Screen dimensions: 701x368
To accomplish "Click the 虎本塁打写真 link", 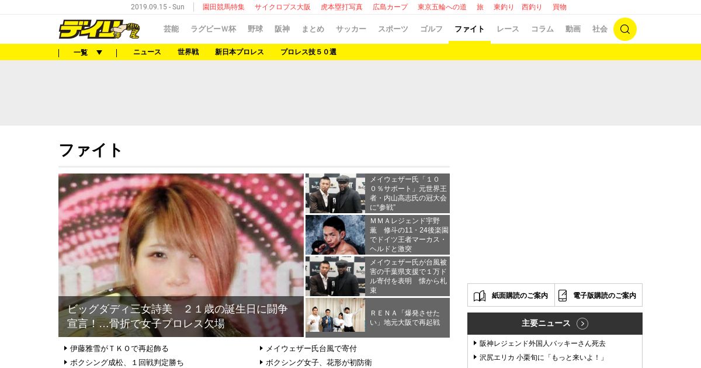I will pos(342,7).
